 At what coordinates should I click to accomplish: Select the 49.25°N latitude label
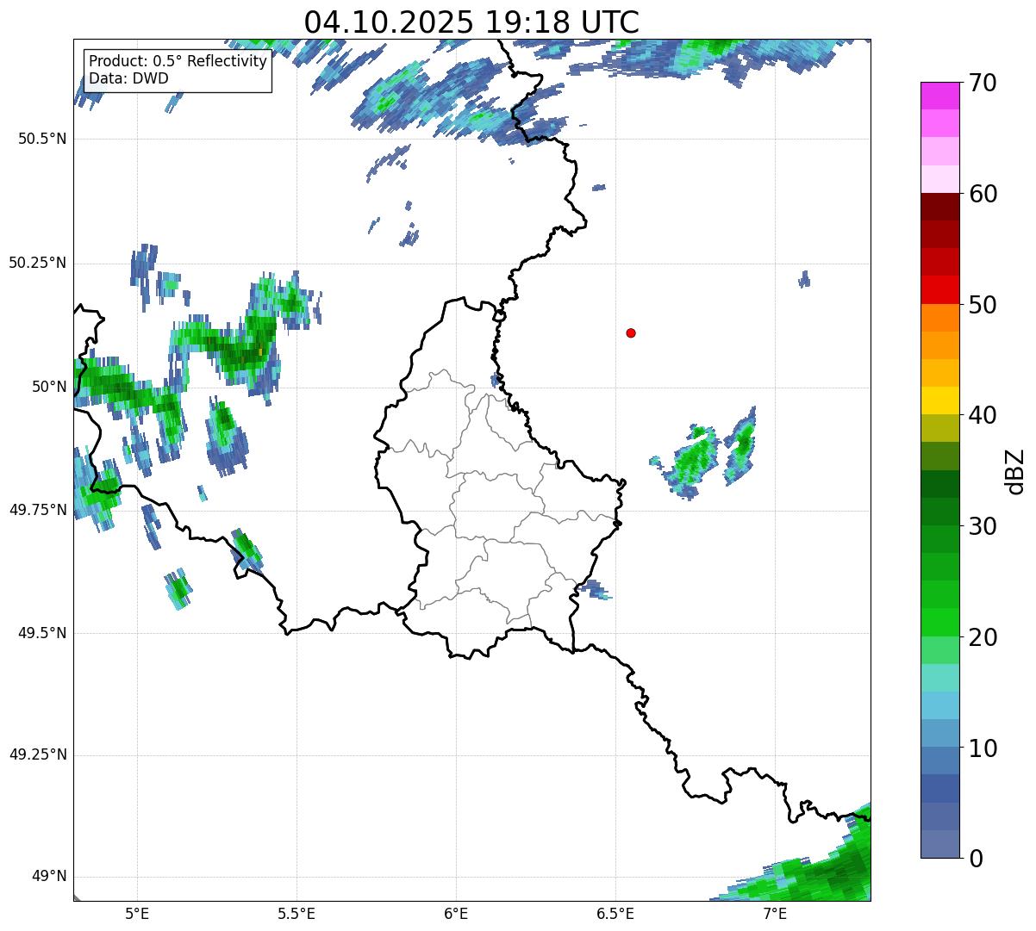(x=37, y=754)
